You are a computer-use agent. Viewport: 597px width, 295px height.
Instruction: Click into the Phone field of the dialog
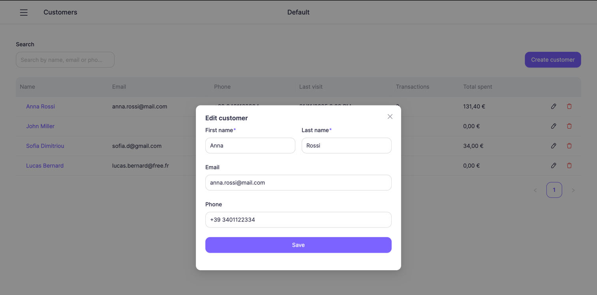coord(298,220)
